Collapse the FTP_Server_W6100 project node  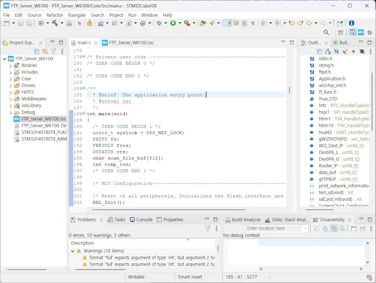pos(5,59)
